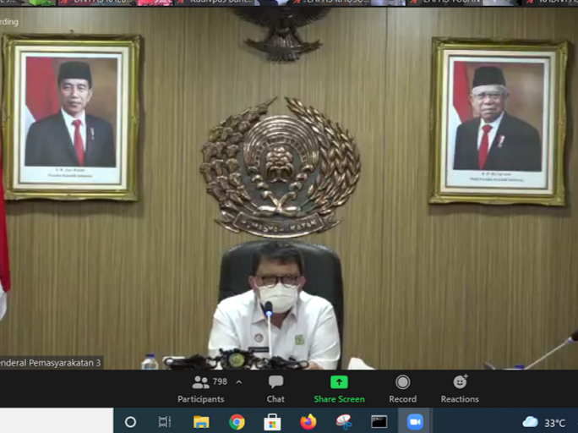The height and width of the screenshot is (433, 578).
Task: Click the Cortana circle on taskbar
Action: point(130,422)
